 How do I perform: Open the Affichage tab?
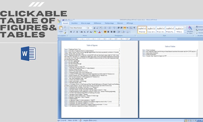130,23
